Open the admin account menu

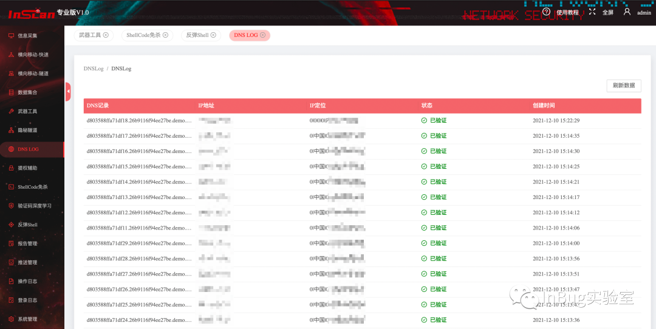pos(644,13)
